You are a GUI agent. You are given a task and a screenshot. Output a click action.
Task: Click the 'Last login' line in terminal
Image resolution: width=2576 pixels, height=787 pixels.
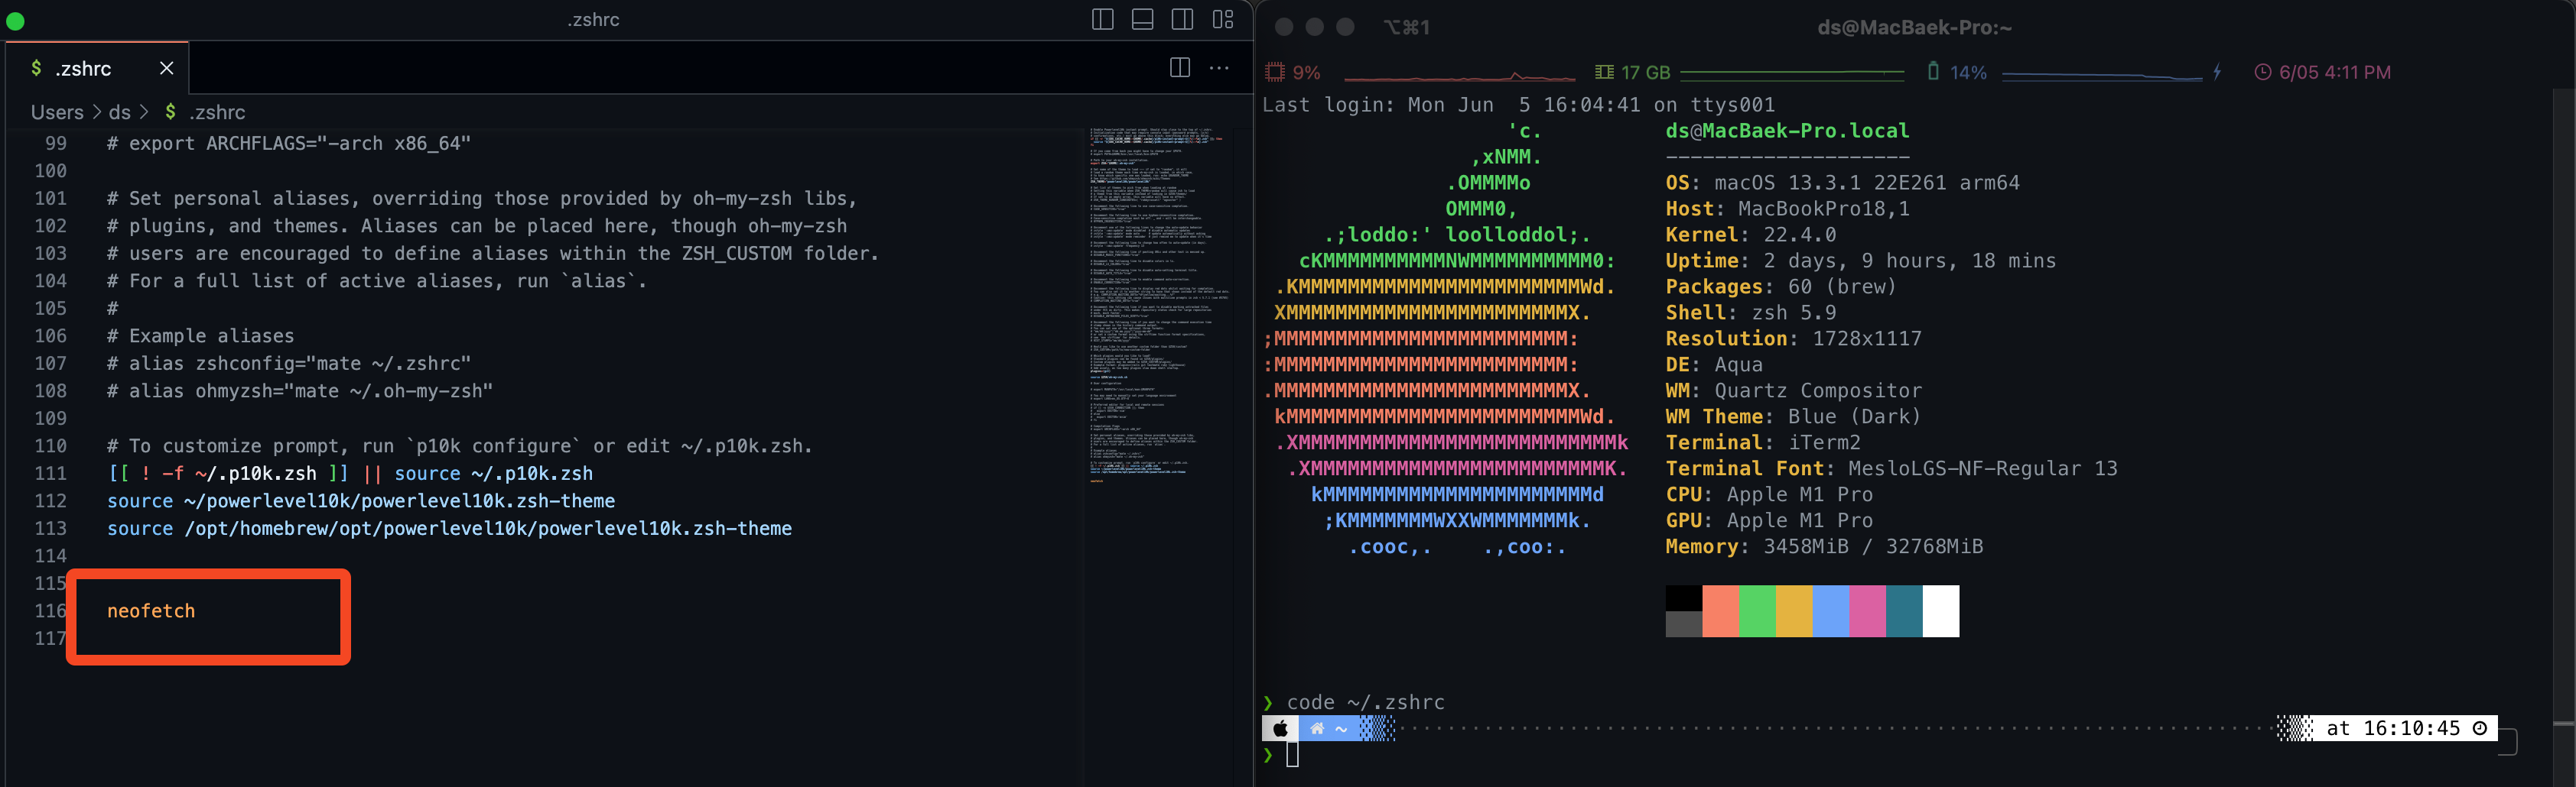click(x=1518, y=105)
